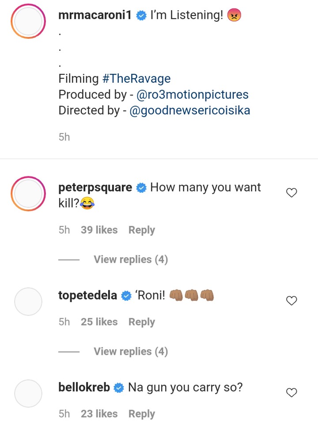The height and width of the screenshot is (430, 318).
Task: Reply to topetedela's comment
Action: tap(142, 322)
